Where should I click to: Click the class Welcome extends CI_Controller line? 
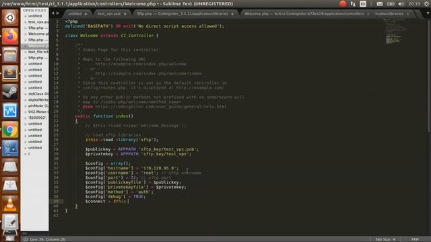[112, 36]
